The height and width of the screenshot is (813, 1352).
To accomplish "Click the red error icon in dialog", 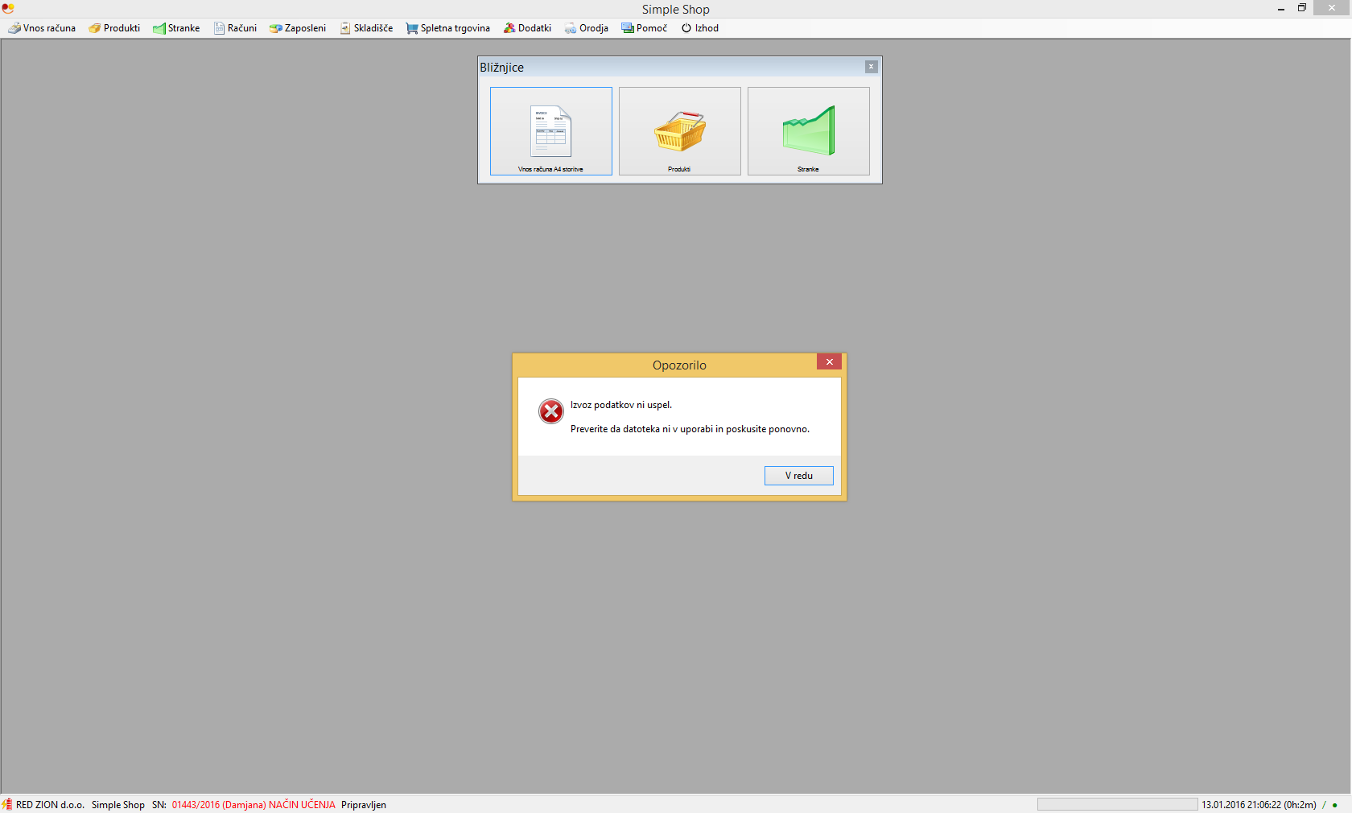I will (x=551, y=411).
